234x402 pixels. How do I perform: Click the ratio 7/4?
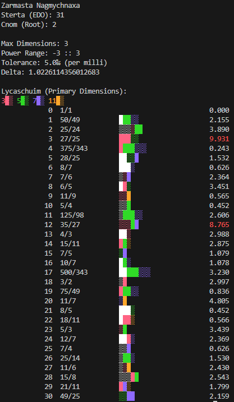pos(66,349)
